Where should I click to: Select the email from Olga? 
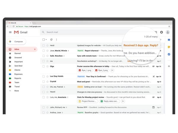tap(44, 66)
